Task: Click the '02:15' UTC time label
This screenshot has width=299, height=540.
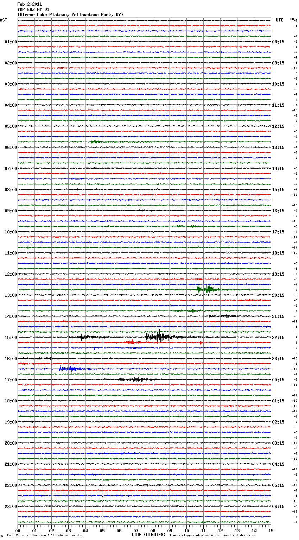Action: (278, 422)
